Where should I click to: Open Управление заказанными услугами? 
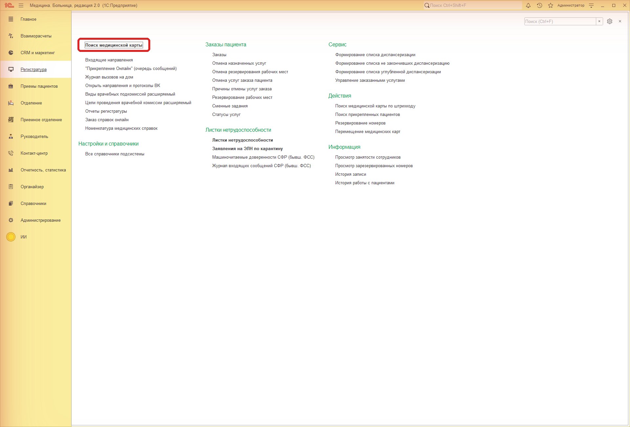click(x=370, y=80)
